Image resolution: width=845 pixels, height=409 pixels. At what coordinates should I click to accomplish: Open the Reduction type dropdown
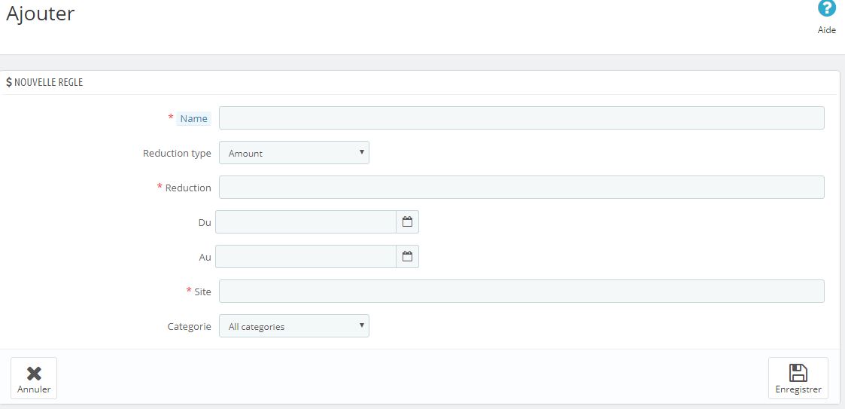[293, 153]
